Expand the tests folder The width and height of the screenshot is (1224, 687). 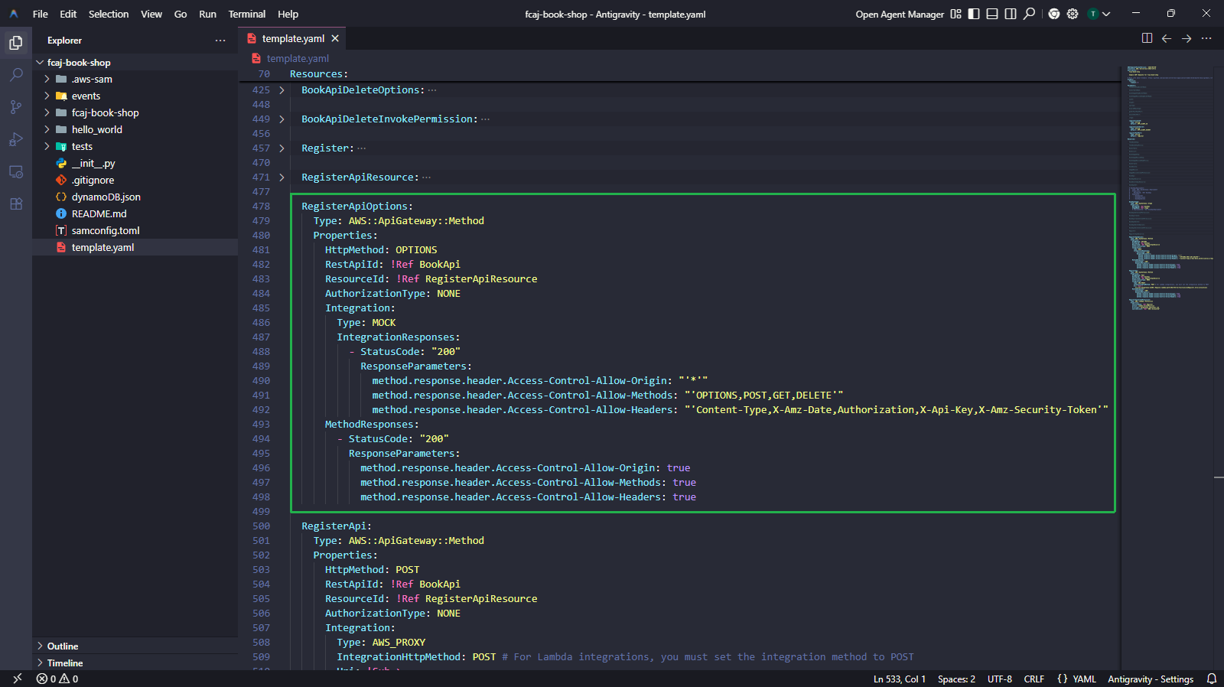[135, 147]
